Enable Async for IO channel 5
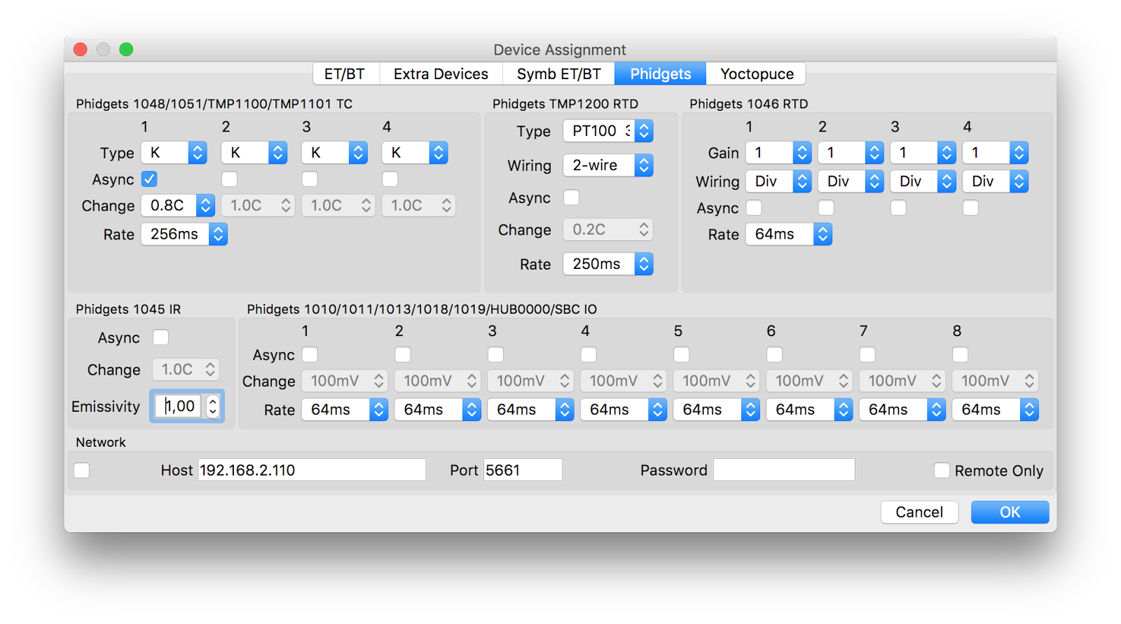The image size is (1121, 624). (x=681, y=354)
